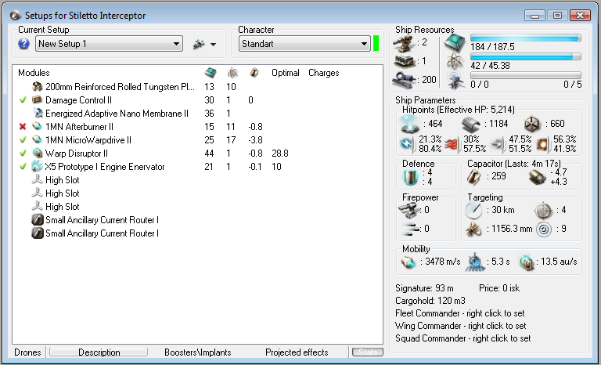Switch to Boosters\Implants tab

tap(198, 352)
